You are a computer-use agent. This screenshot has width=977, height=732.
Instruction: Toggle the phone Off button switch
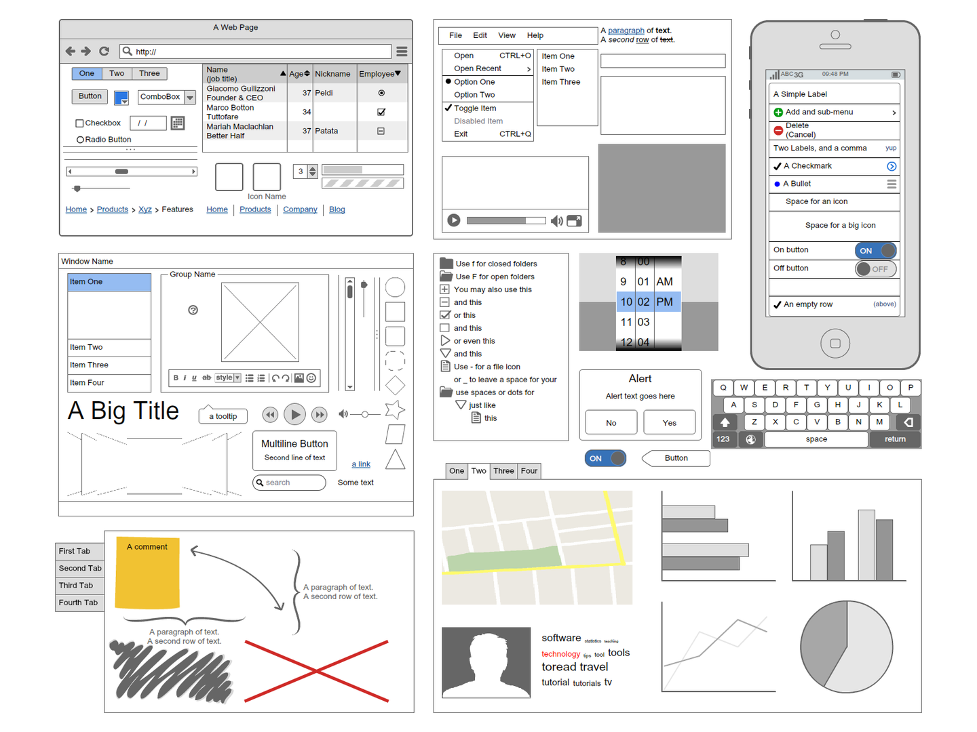coord(876,269)
